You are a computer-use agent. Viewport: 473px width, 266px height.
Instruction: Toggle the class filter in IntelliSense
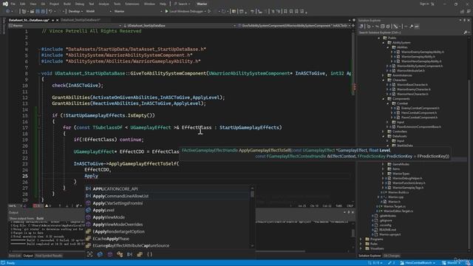[120, 254]
